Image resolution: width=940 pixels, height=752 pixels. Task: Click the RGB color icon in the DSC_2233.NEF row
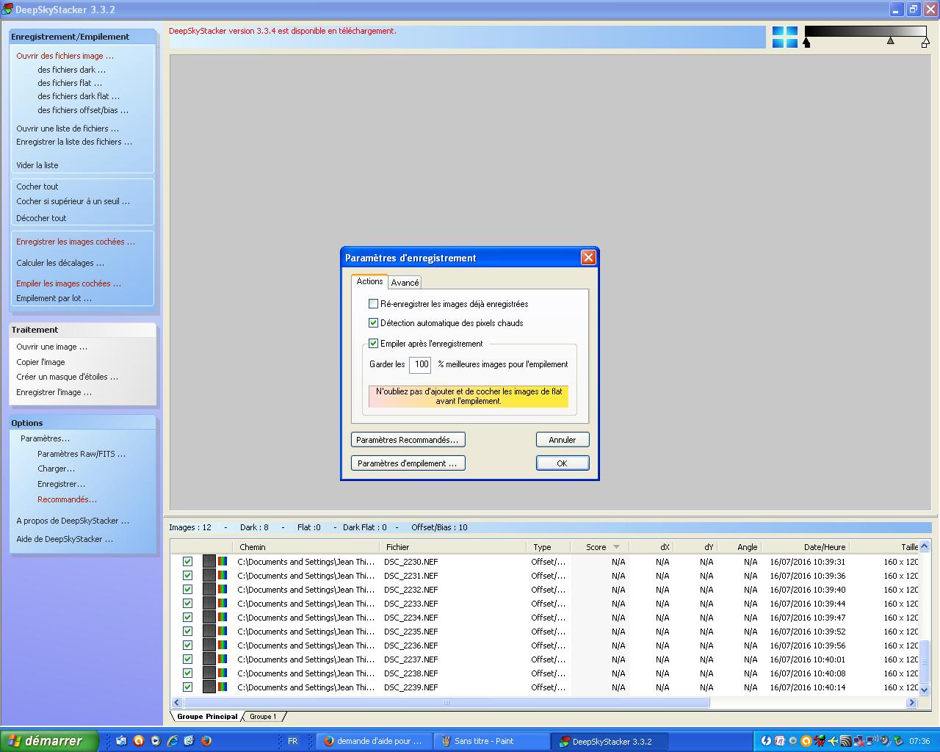coord(223,604)
